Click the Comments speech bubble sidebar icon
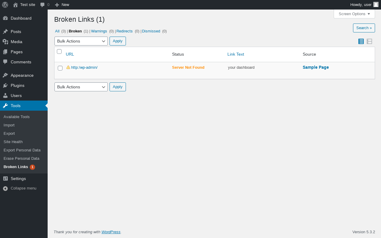This screenshot has width=381, height=238. [5, 62]
